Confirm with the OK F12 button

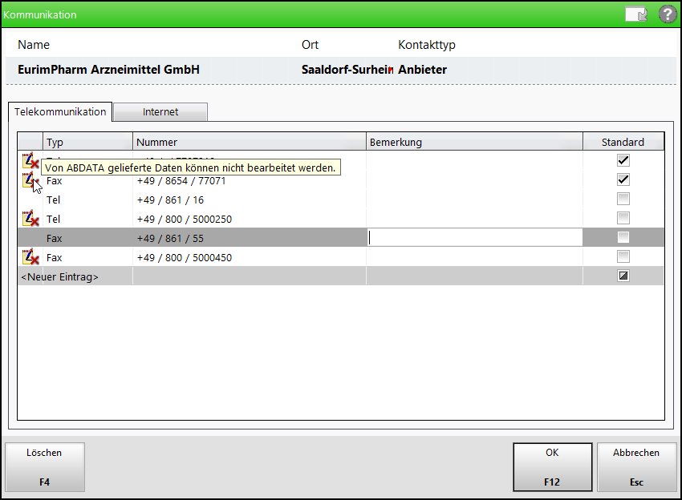552,467
